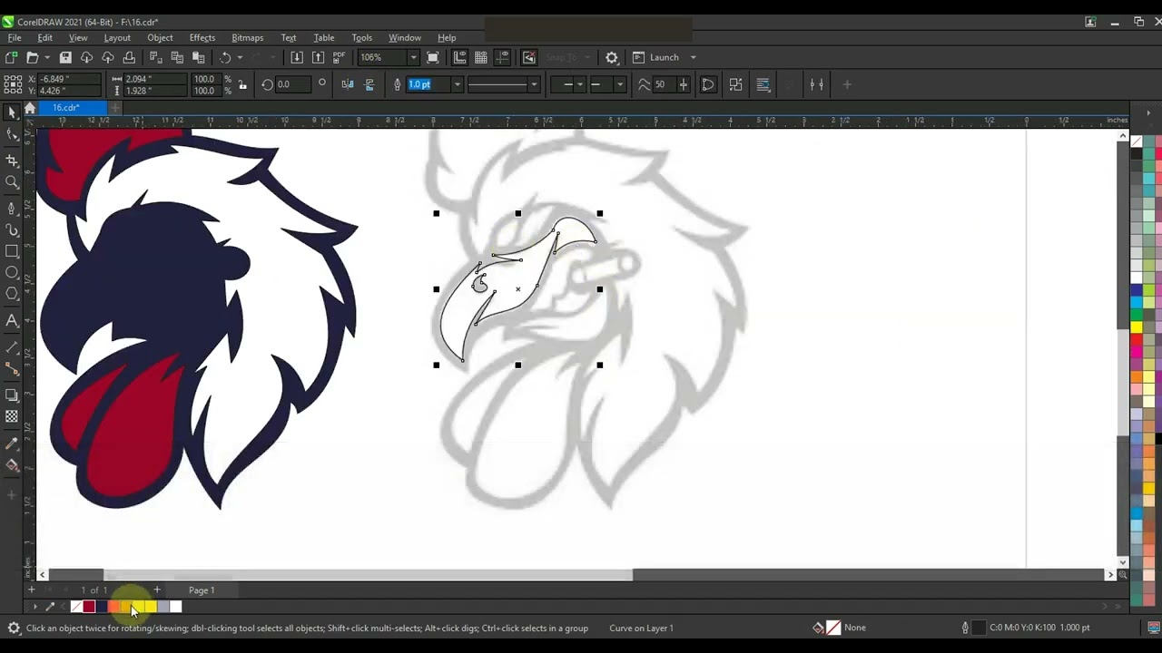Select the Interactive Fill tool
The height and width of the screenshot is (653, 1162).
click(12, 465)
